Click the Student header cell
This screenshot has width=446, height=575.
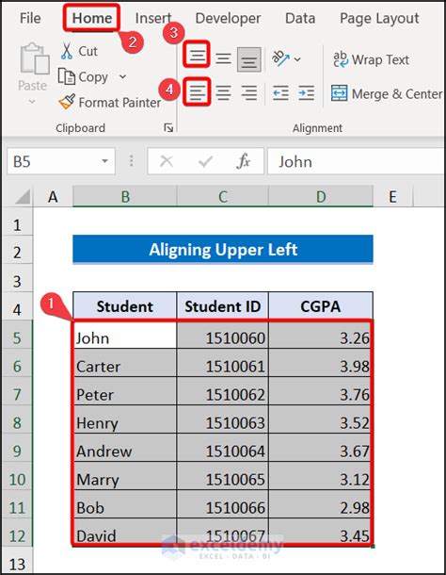(125, 305)
